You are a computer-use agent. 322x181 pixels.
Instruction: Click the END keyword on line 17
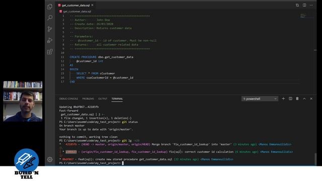pos(72,81)
